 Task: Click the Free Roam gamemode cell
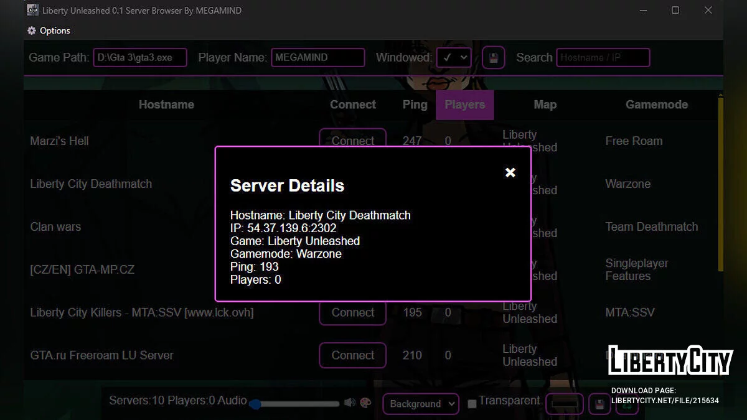pyautogui.click(x=634, y=141)
